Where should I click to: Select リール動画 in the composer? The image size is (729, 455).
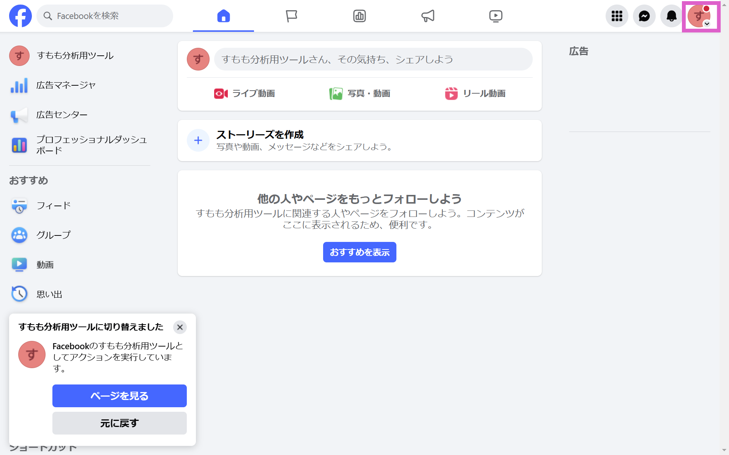475,93
